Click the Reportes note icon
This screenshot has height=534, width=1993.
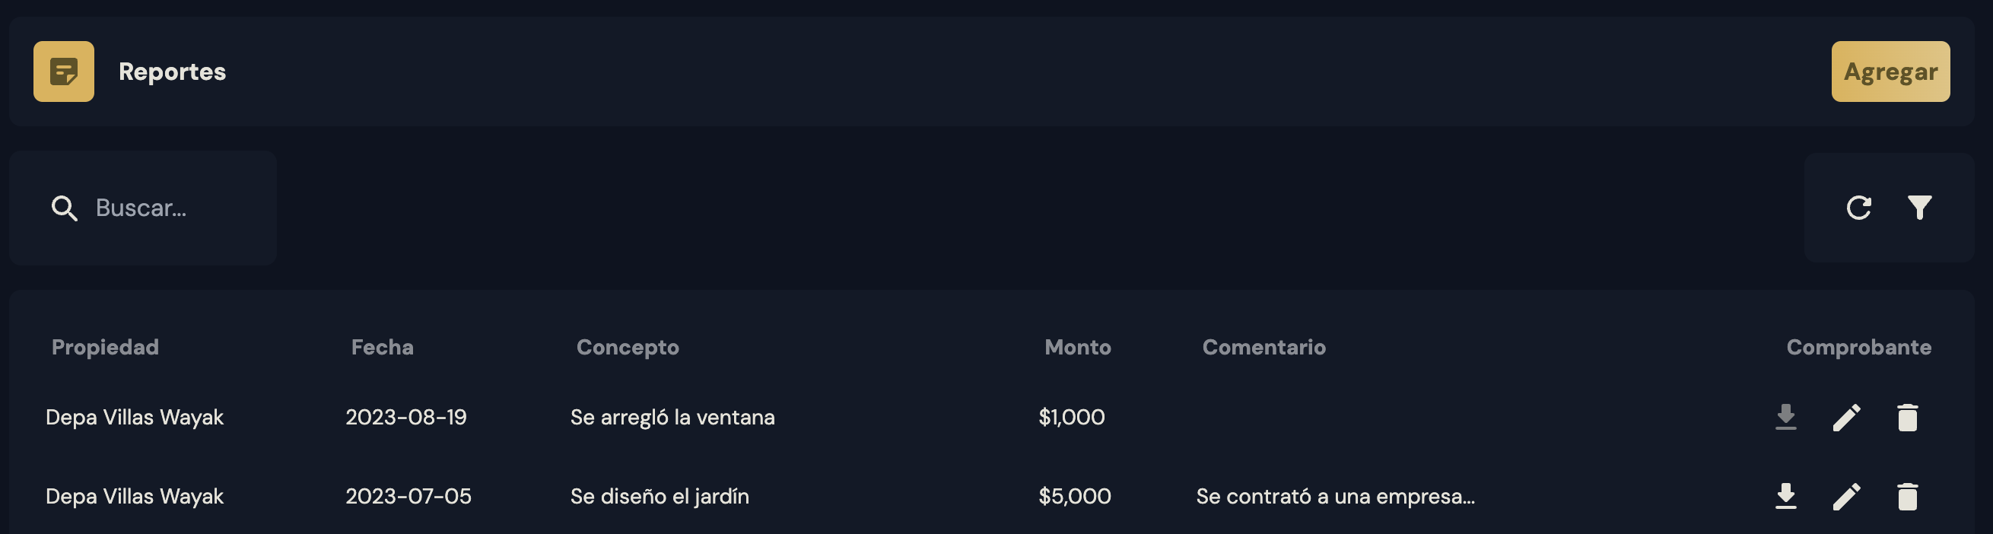coord(63,72)
